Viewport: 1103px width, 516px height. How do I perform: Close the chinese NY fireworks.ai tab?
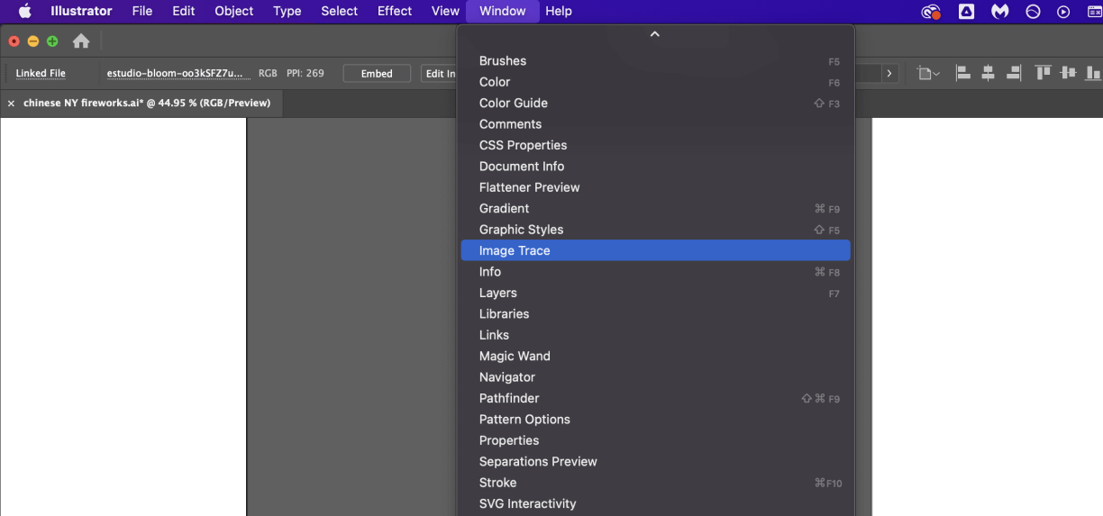11,104
